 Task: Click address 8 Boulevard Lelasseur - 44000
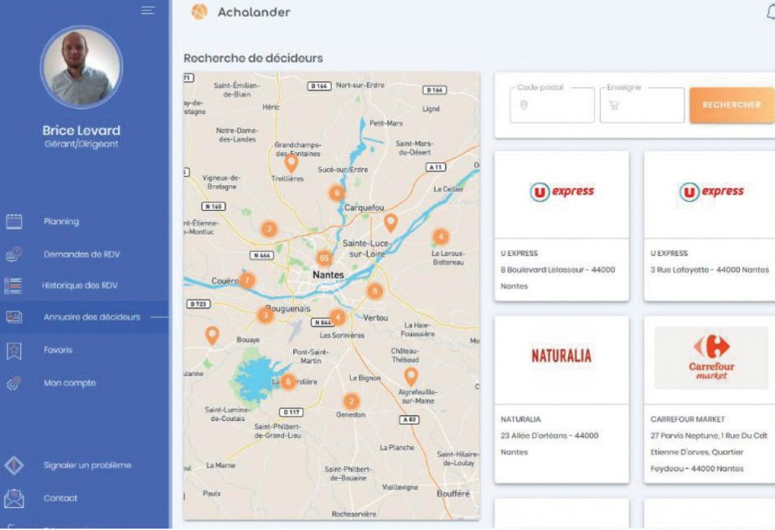[558, 270]
